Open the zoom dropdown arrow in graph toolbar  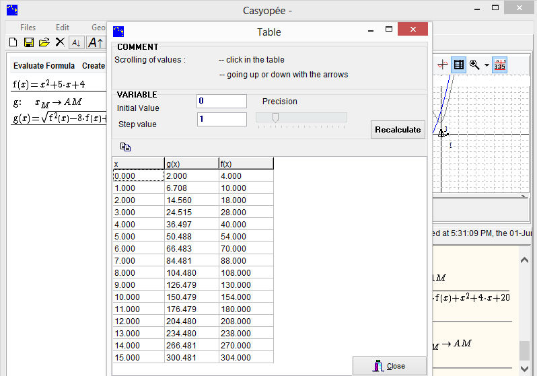pos(487,65)
